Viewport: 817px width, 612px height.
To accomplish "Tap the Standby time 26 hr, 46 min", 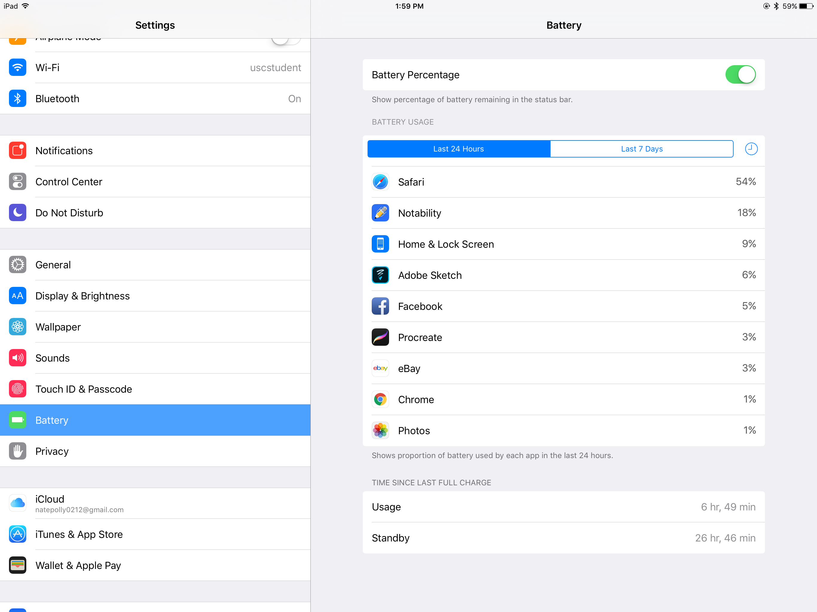I will [x=725, y=538].
